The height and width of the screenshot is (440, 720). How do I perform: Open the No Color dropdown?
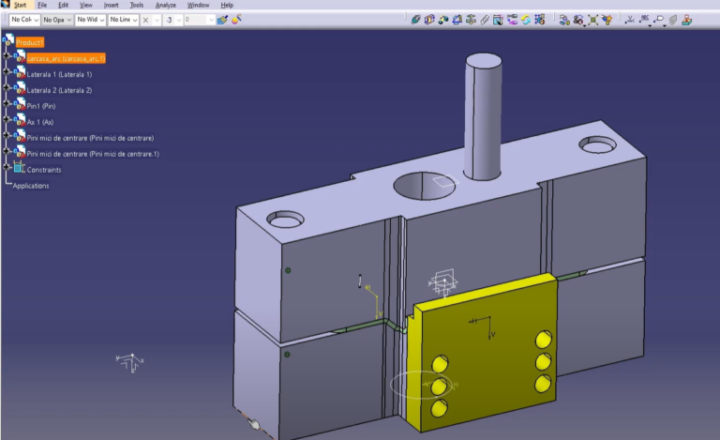coord(35,19)
